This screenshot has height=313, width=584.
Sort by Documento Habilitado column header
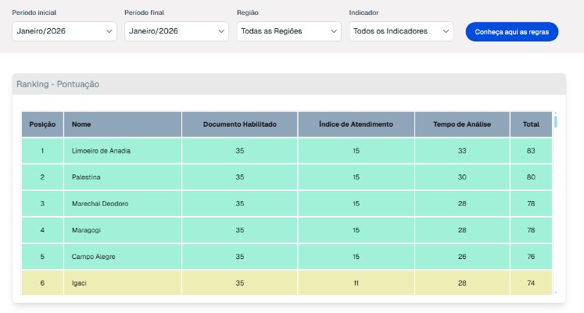tap(239, 124)
